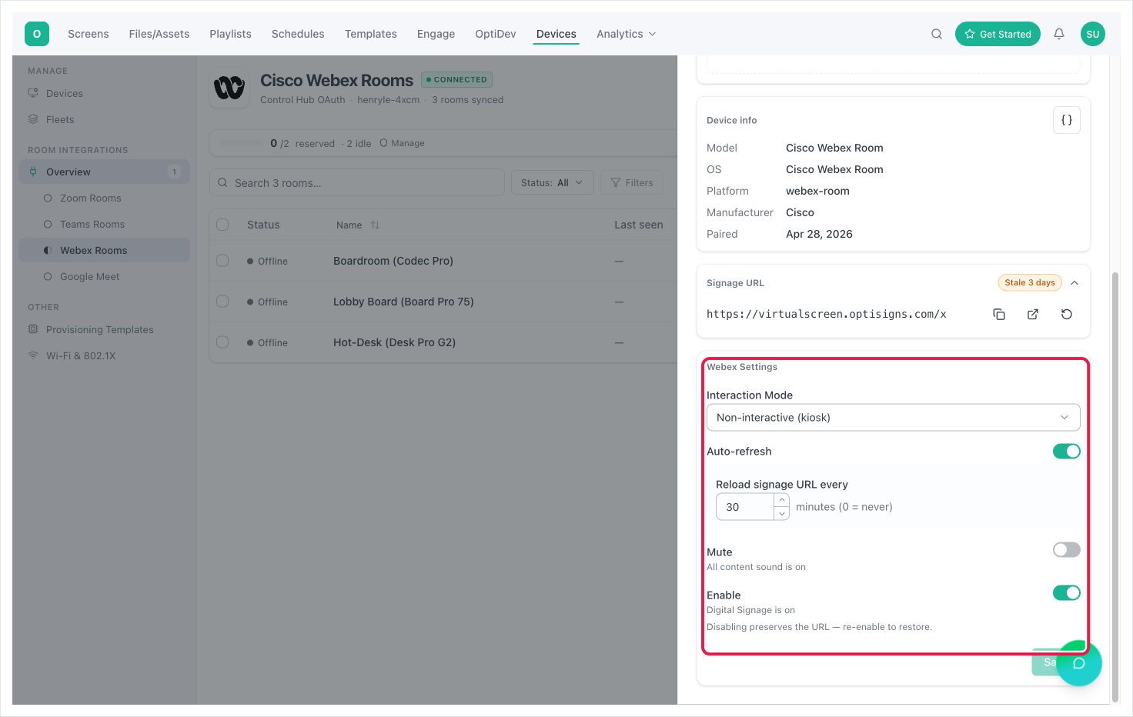Select Overview under Room Integrations
1133x717 pixels.
(104, 172)
